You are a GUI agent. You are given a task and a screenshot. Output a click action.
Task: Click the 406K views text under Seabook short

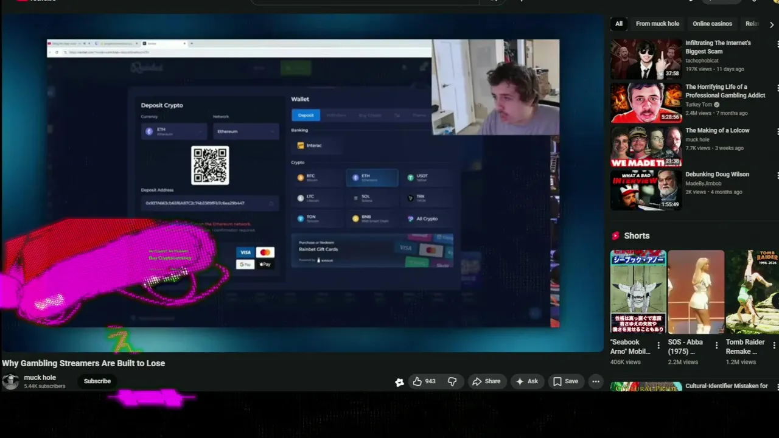[x=626, y=362]
